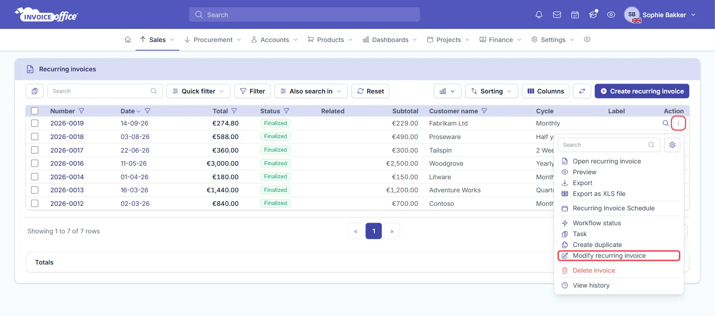Choose Modify recurring invoice

(x=619, y=256)
